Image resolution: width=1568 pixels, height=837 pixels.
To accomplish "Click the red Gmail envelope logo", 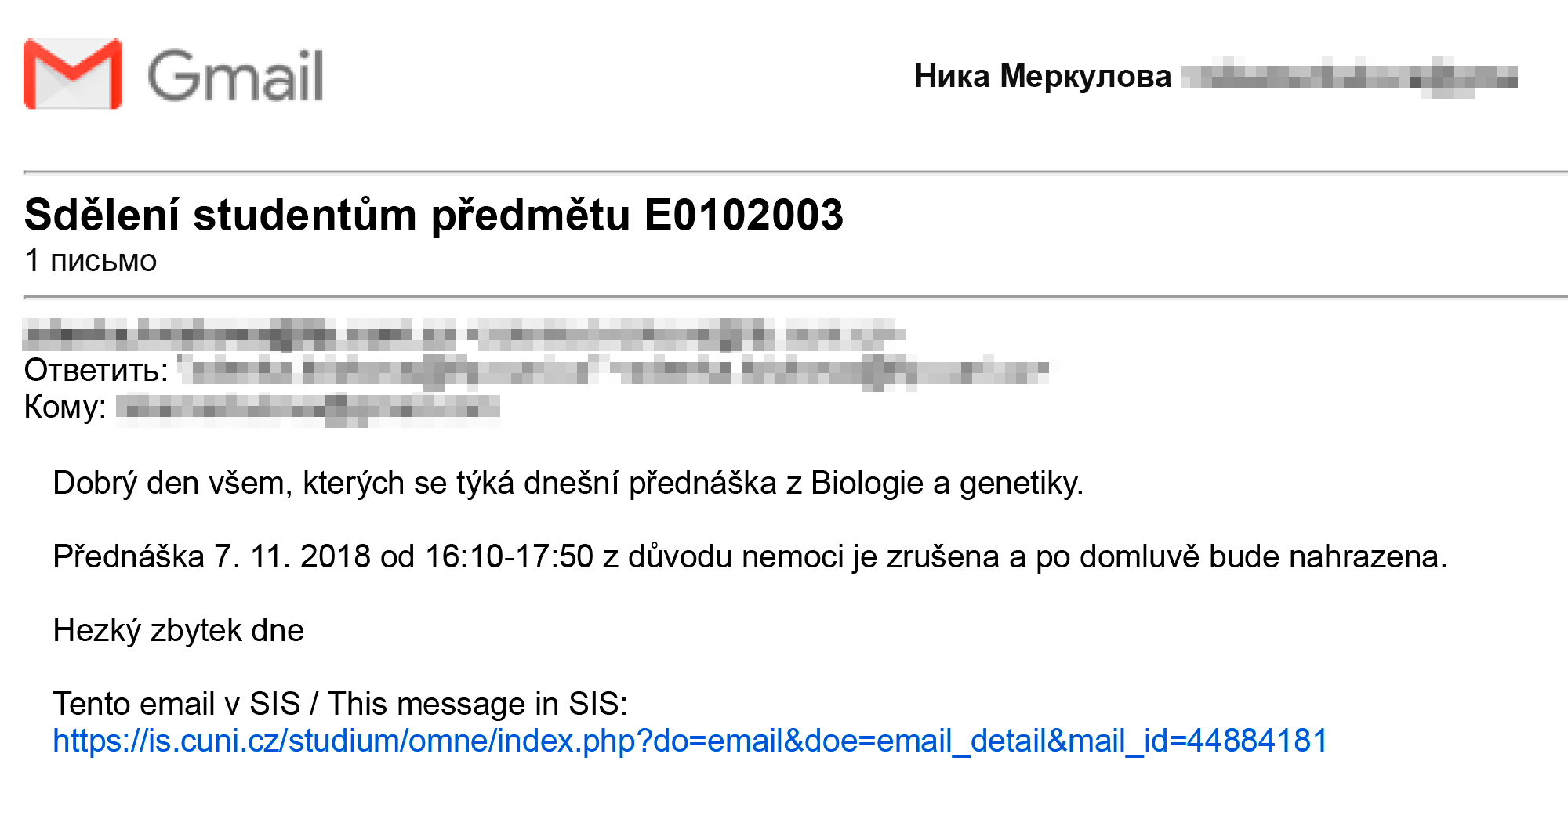I will click(x=72, y=74).
